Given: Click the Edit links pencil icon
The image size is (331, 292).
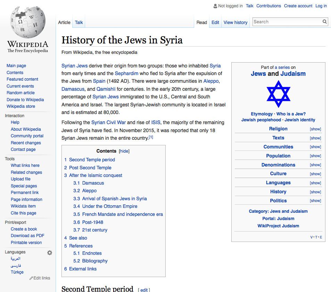Looking at the screenshot, I should click(x=31, y=278).
